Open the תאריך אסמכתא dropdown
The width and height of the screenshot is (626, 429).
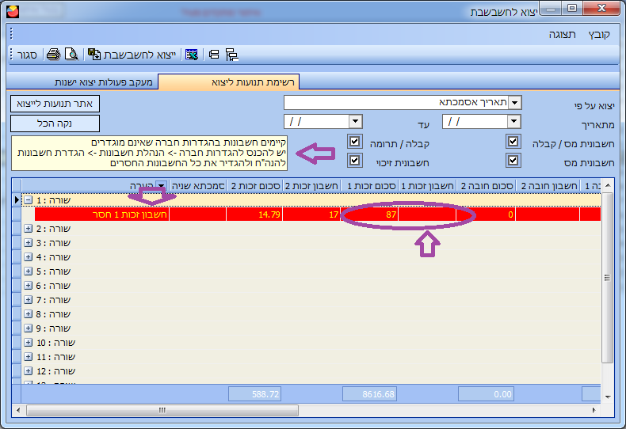click(514, 103)
